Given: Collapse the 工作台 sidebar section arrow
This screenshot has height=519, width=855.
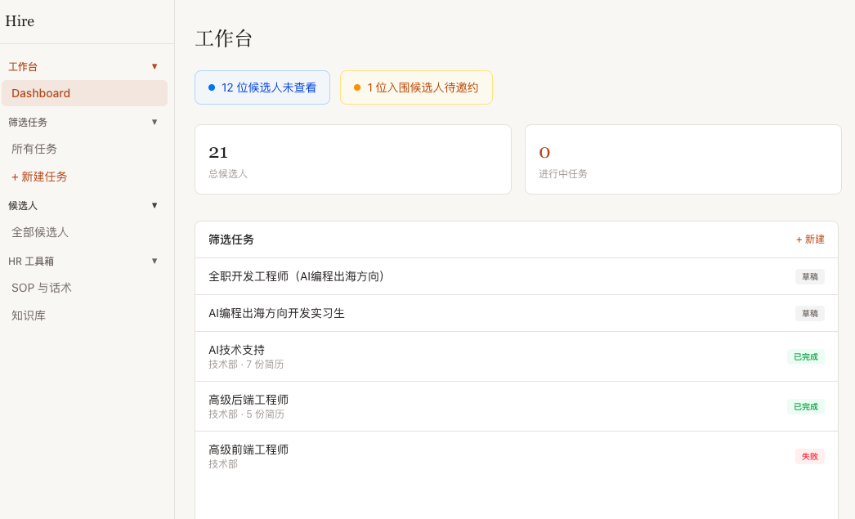Looking at the screenshot, I should click(x=154, y=66).
